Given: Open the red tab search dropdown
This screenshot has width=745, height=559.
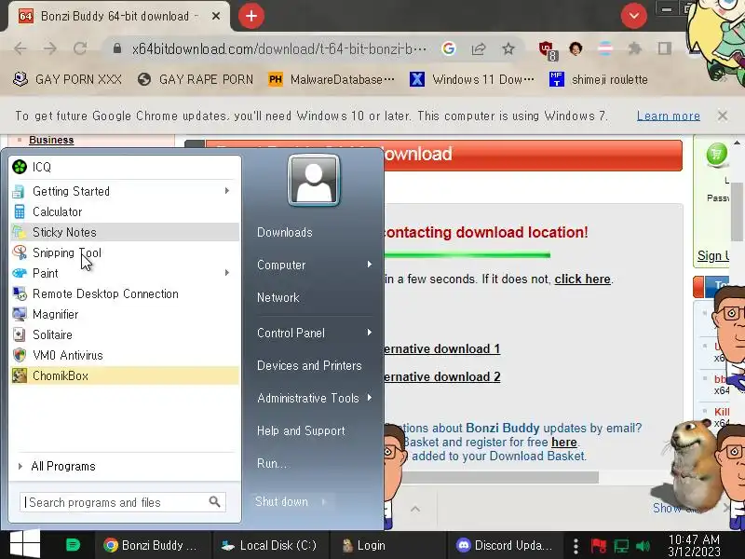Looking at the screenshot, I should coord(634,16).
